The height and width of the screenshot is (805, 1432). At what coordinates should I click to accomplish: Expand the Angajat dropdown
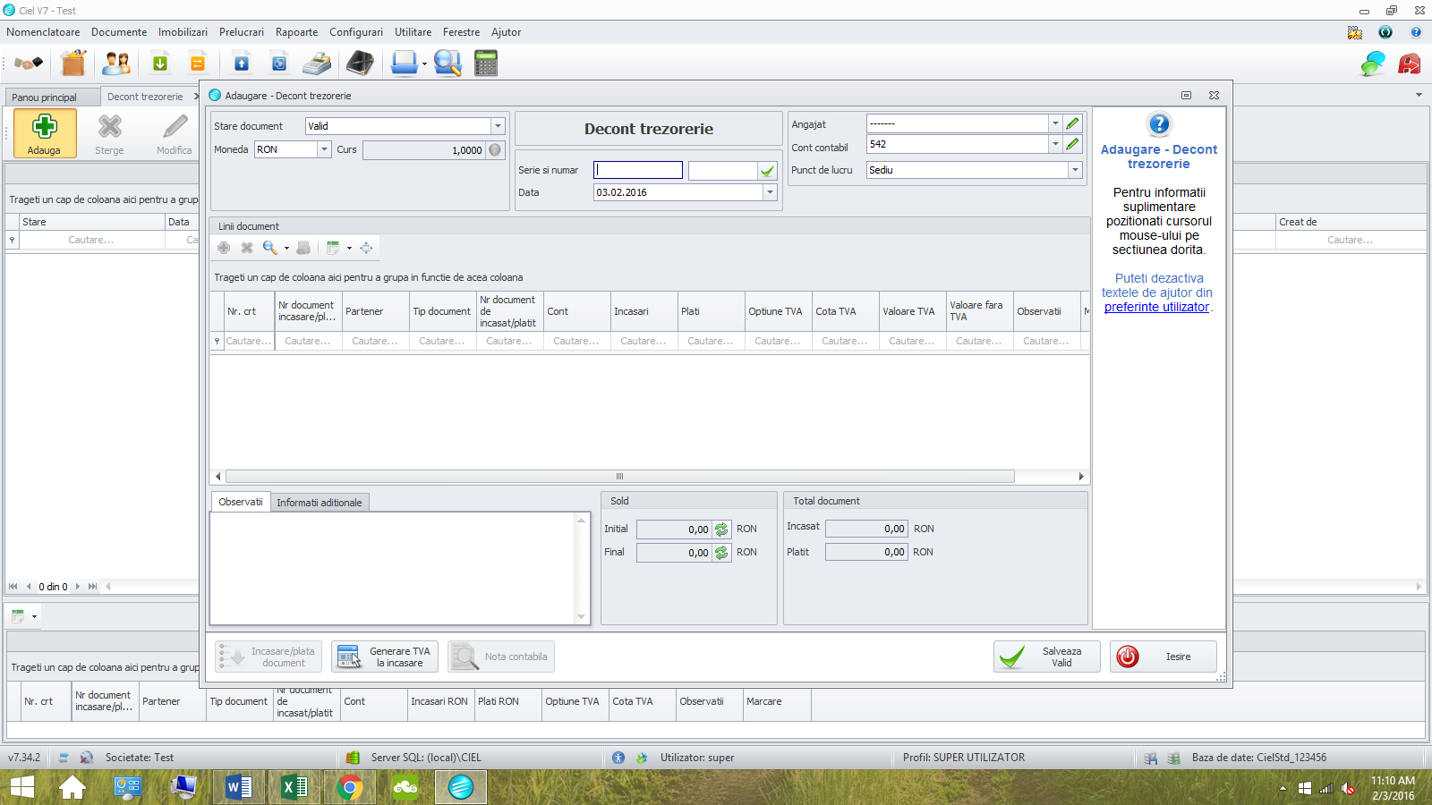(x=1055, y=123)
